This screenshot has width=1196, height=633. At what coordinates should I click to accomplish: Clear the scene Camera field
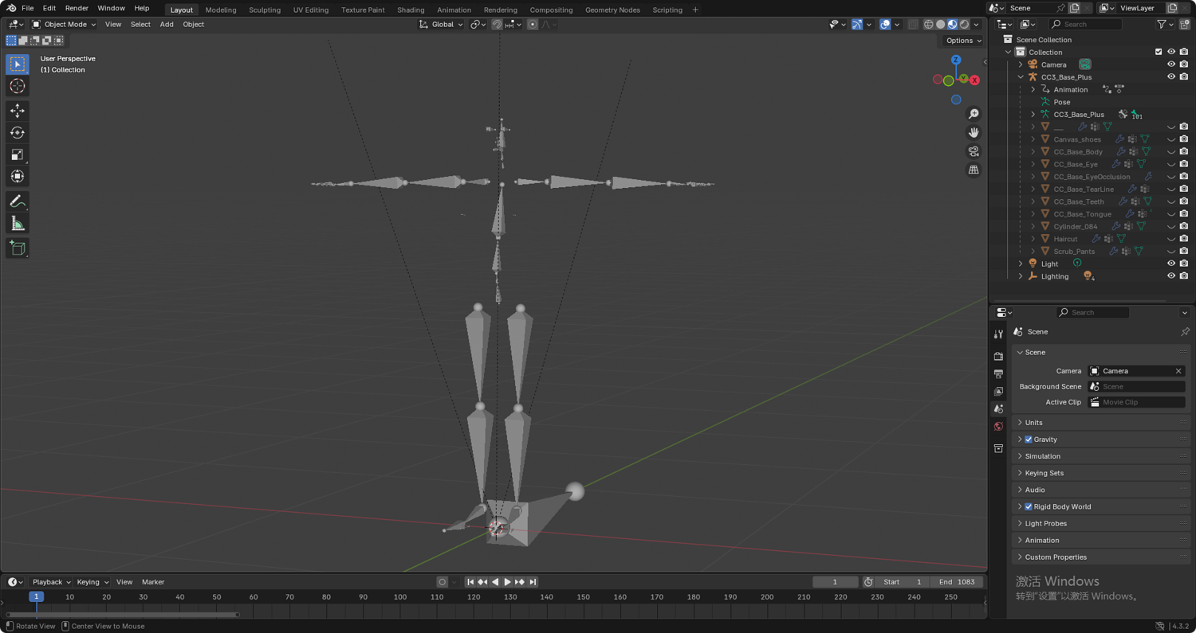(1178, 371)
